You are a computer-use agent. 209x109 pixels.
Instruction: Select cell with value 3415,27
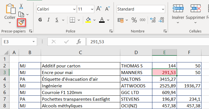click(x=164, y=79)
